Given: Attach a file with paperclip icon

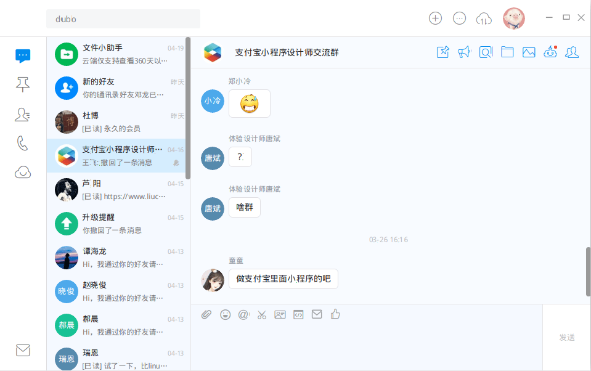Looking at the screenshot, I should [x=206, y=314].
